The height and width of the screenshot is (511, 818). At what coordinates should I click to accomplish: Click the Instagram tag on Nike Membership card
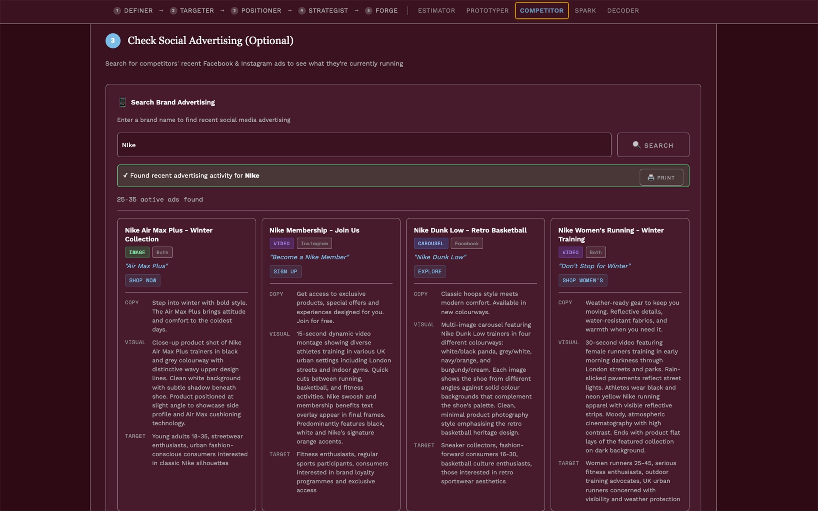click(x=314, y=244)
